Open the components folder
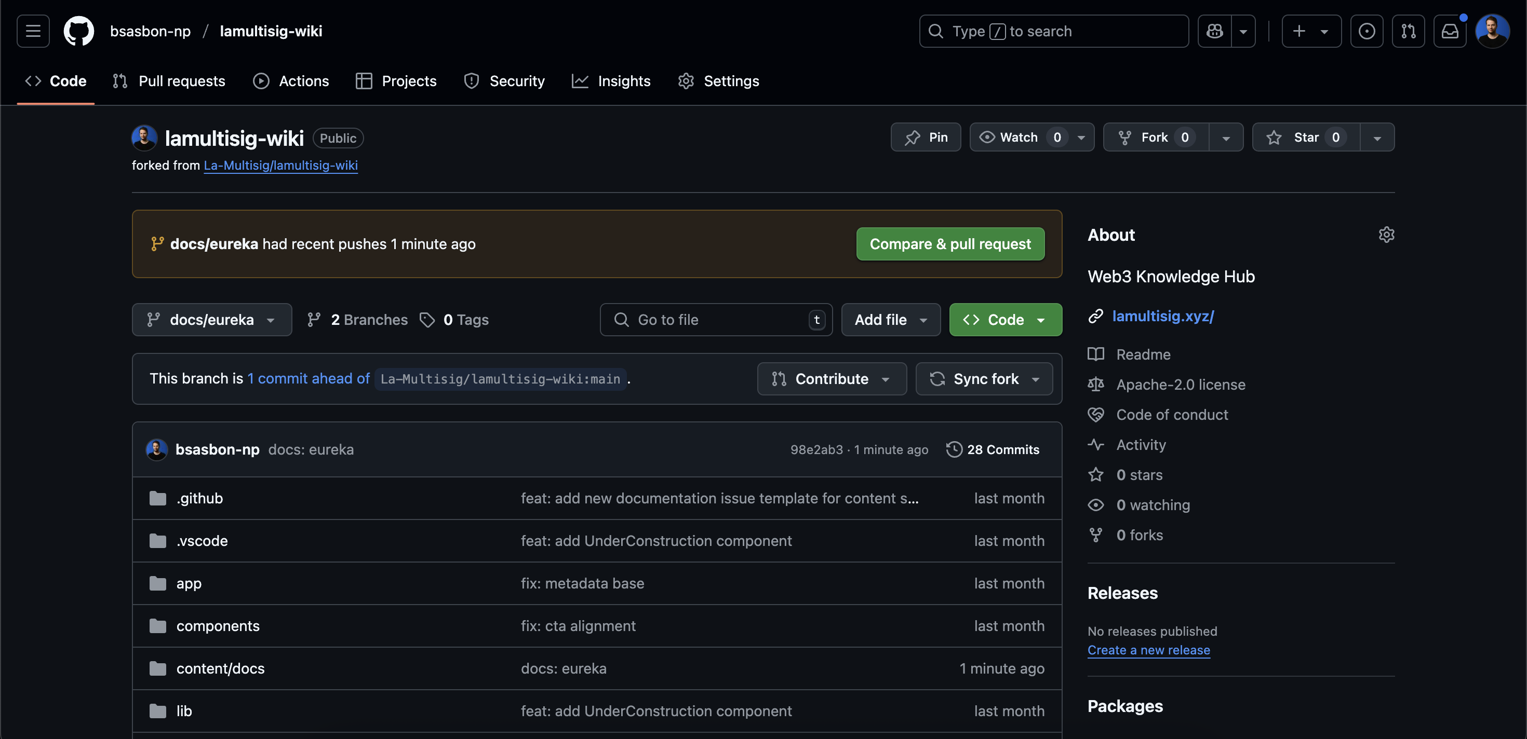The height and width of the screenshot is (739, 1527). pos(218,626)
